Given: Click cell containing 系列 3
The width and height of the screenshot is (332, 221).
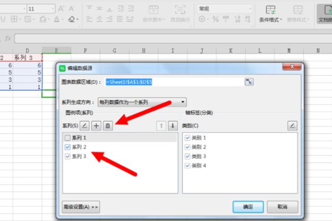Looking at the screenshot, I should (27, 57).
